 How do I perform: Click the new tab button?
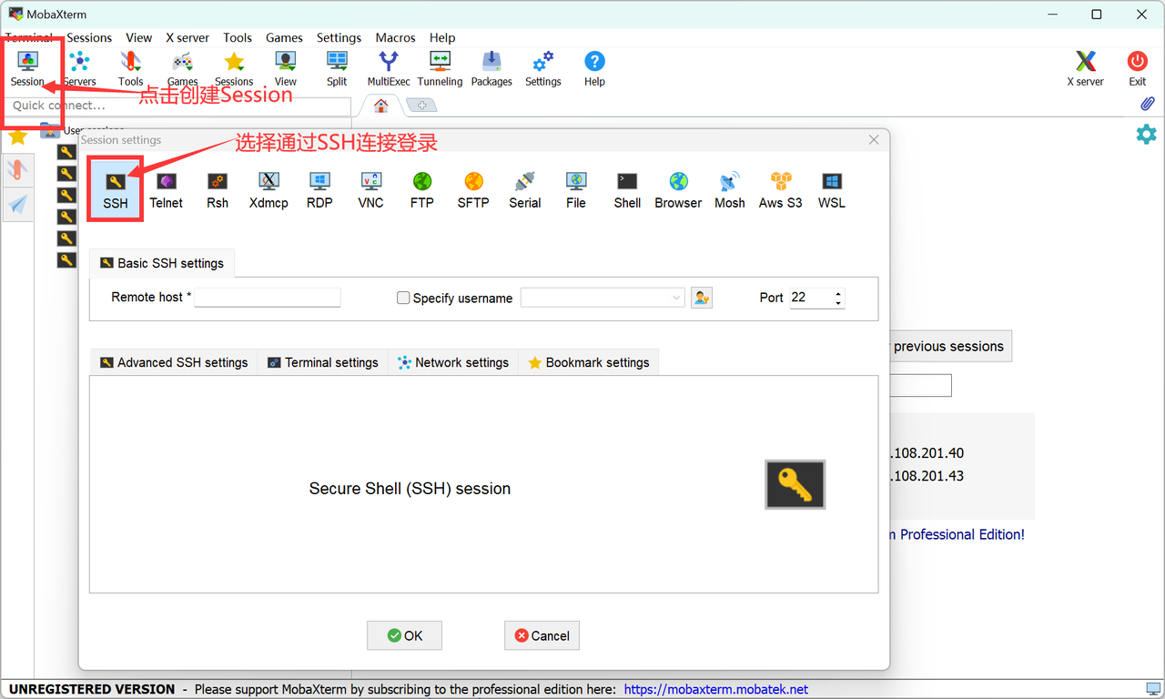(421, 106)
